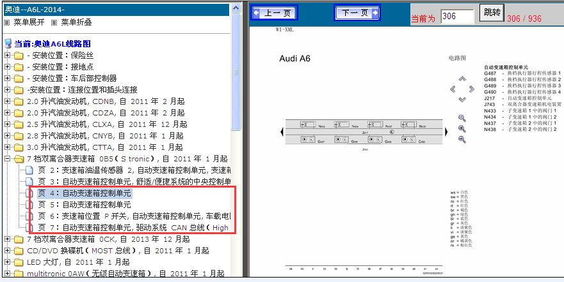Screen dimensions: 564x282
Task: Collapse the 7 档双离合器变速箱 0B5 folder
Action: point(7,159)
